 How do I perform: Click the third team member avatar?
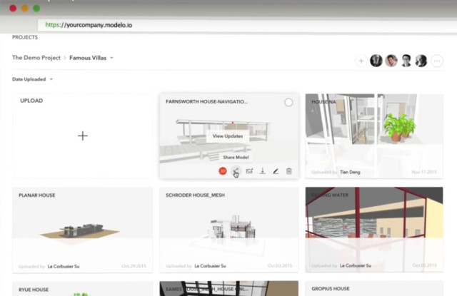[406, 61]
